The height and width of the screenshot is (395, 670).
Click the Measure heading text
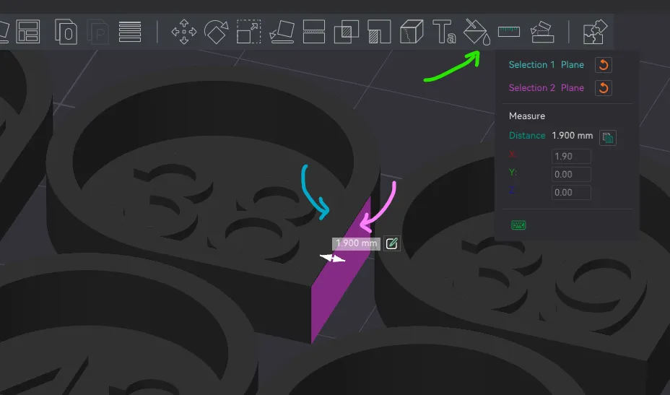[527, 116]
